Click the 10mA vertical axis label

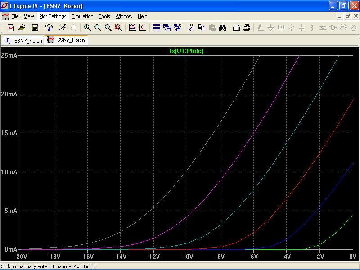(x=9, y=172)
